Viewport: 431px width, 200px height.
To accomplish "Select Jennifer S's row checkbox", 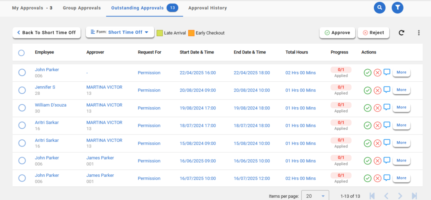I will [x=22, y=90].
